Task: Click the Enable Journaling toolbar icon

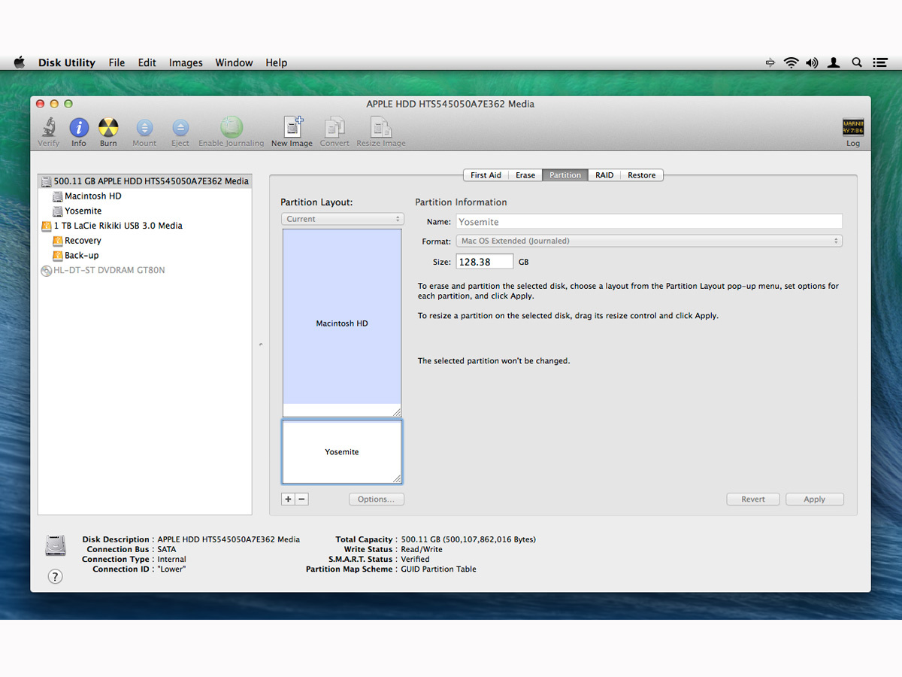Action: point(232,127)
